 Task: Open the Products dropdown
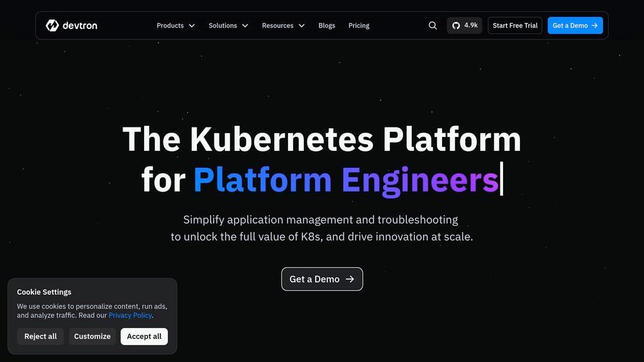click(175, 25)
